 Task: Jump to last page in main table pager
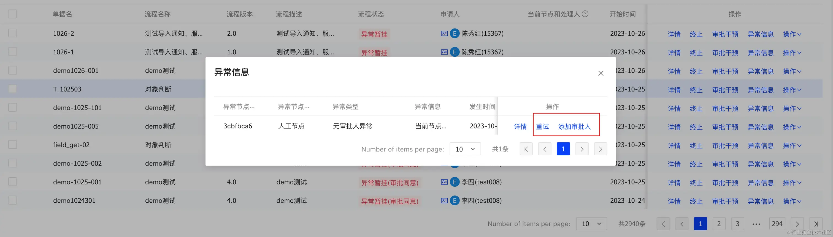click(x=816, y=224)
